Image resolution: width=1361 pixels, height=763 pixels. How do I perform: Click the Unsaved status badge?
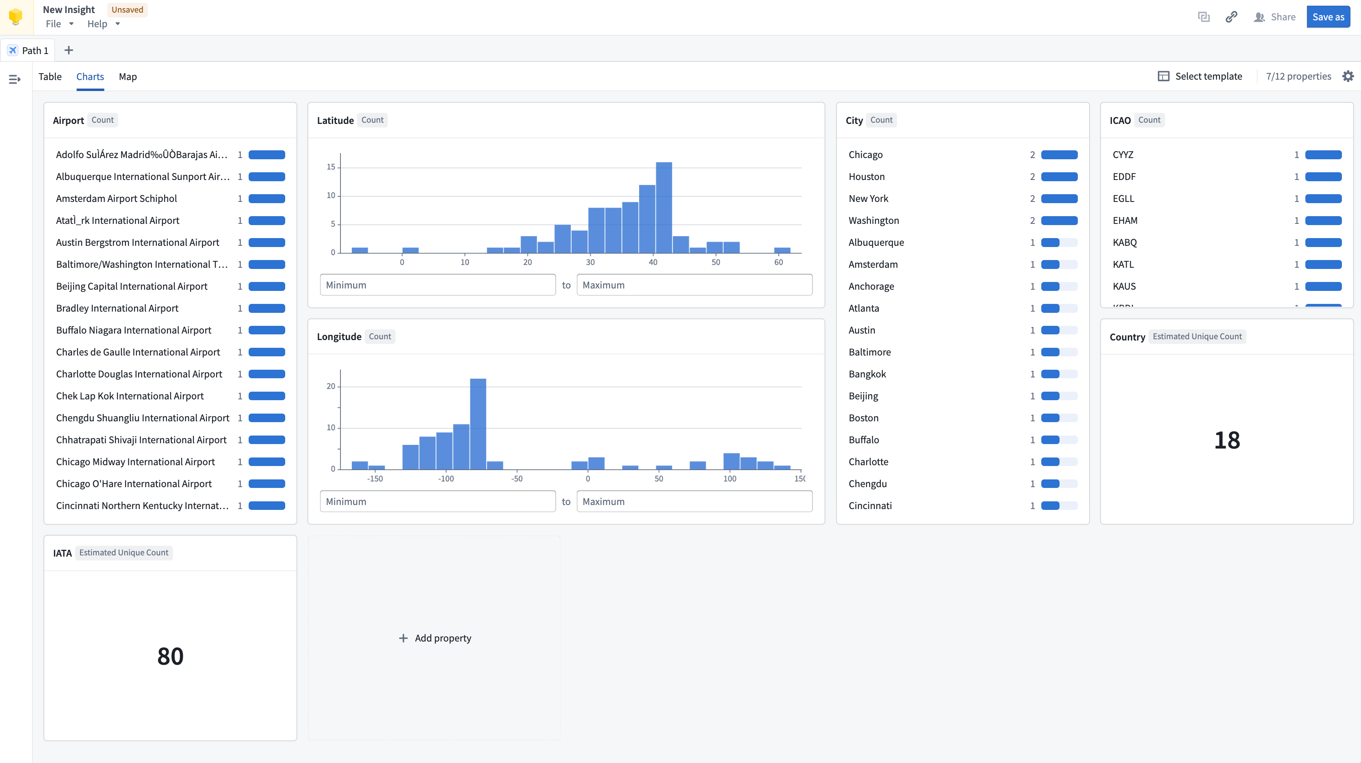[127, 9]
